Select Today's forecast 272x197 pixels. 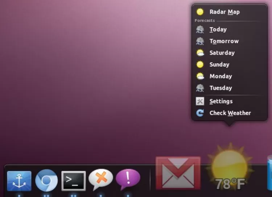pyautogui.click(x=218, y=29)
